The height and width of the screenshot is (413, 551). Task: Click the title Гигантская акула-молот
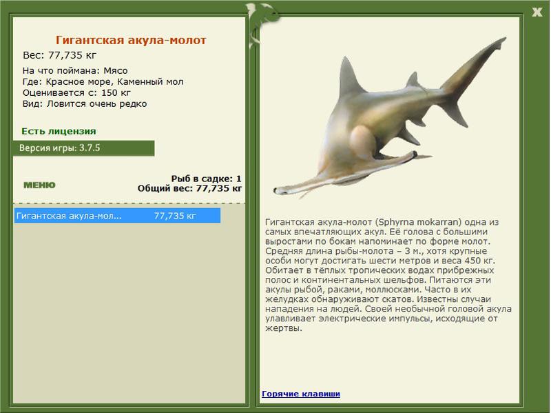pyautogui.click(x=131, y=40)
